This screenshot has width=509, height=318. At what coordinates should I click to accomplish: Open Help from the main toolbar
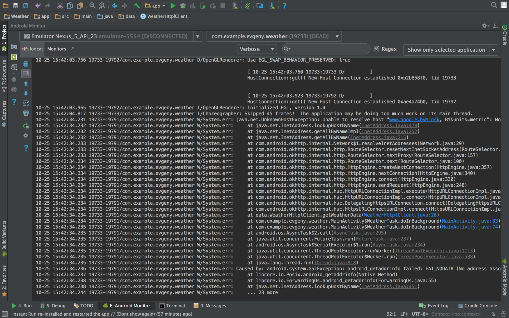coord(284,6)
